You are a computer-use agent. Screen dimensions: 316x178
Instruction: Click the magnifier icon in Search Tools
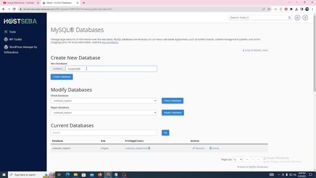289,18
